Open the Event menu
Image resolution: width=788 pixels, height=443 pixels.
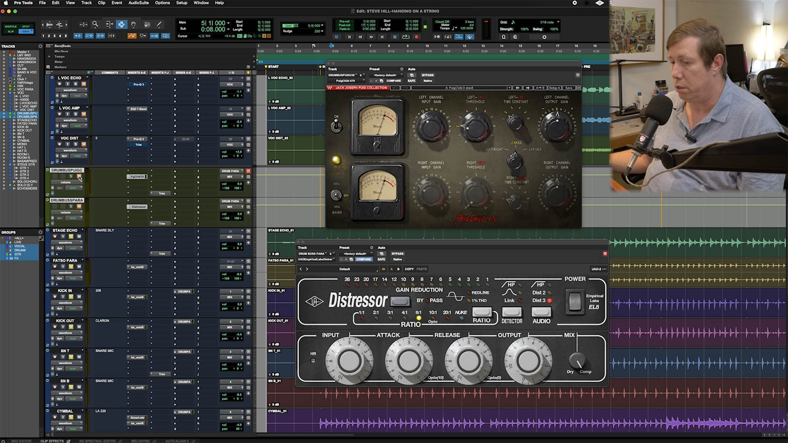pyautogui.click(x=117, y=3)
